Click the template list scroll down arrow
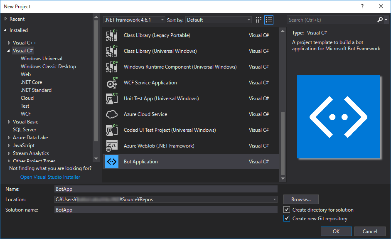 tap(283, 178)
